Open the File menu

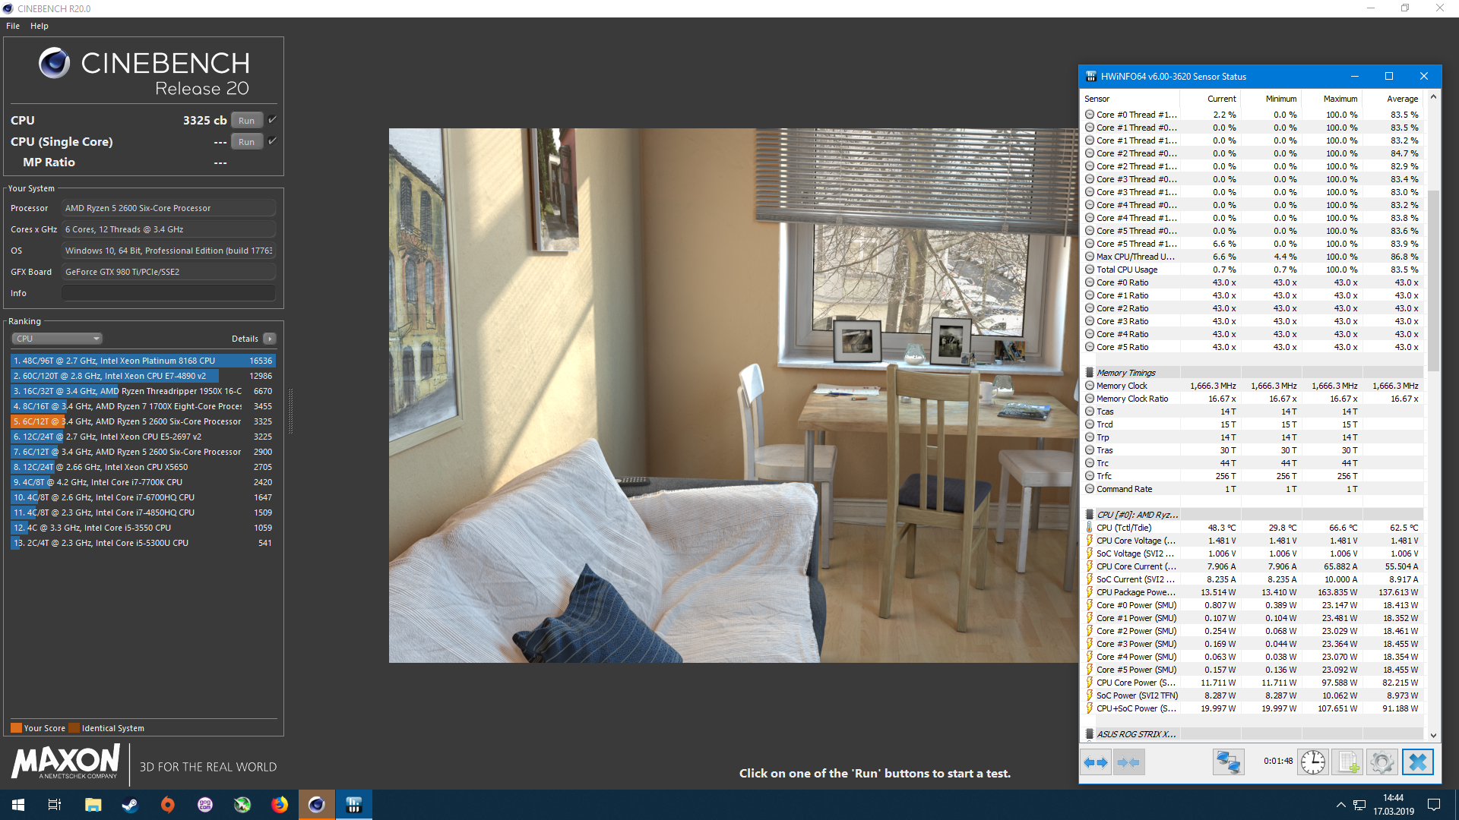13,26
